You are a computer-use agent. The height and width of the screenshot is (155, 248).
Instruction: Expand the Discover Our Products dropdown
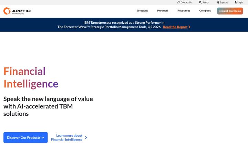pyautogui.click(x=25, y=137)
